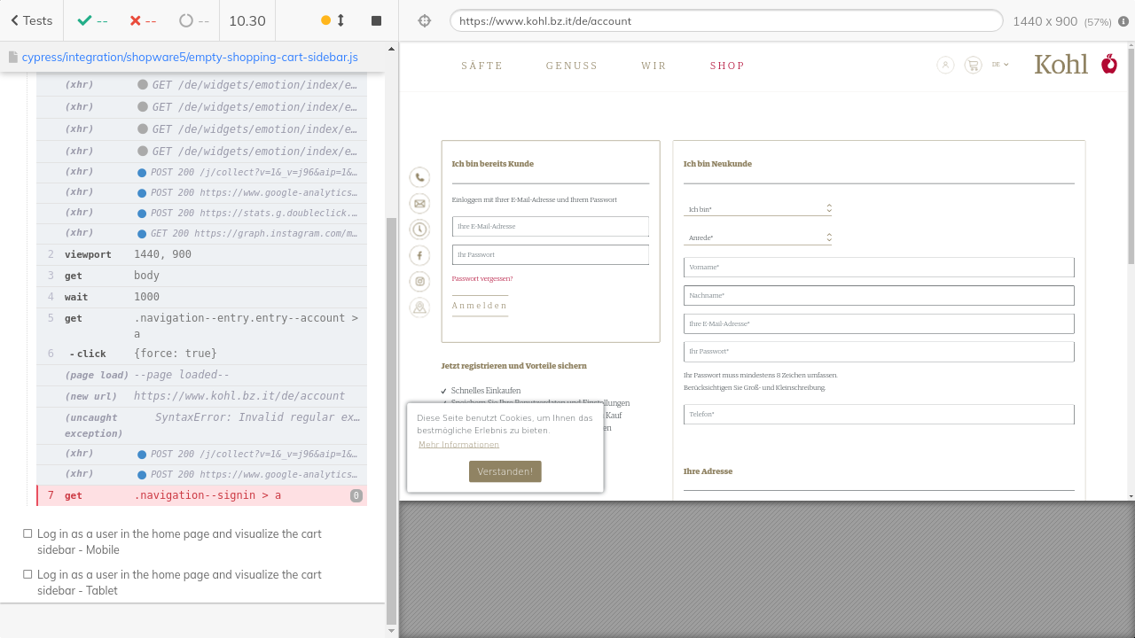
Task: Click the Instagram sidebar icon
Action: 419,282
